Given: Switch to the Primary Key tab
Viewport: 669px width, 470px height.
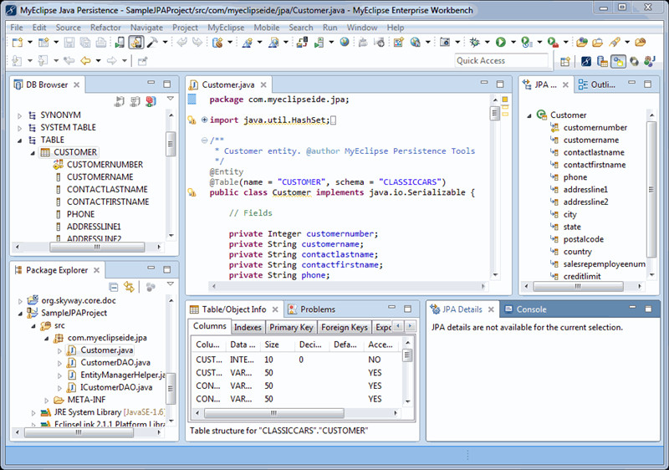Looking at the screenshot, I should (291, 328).
